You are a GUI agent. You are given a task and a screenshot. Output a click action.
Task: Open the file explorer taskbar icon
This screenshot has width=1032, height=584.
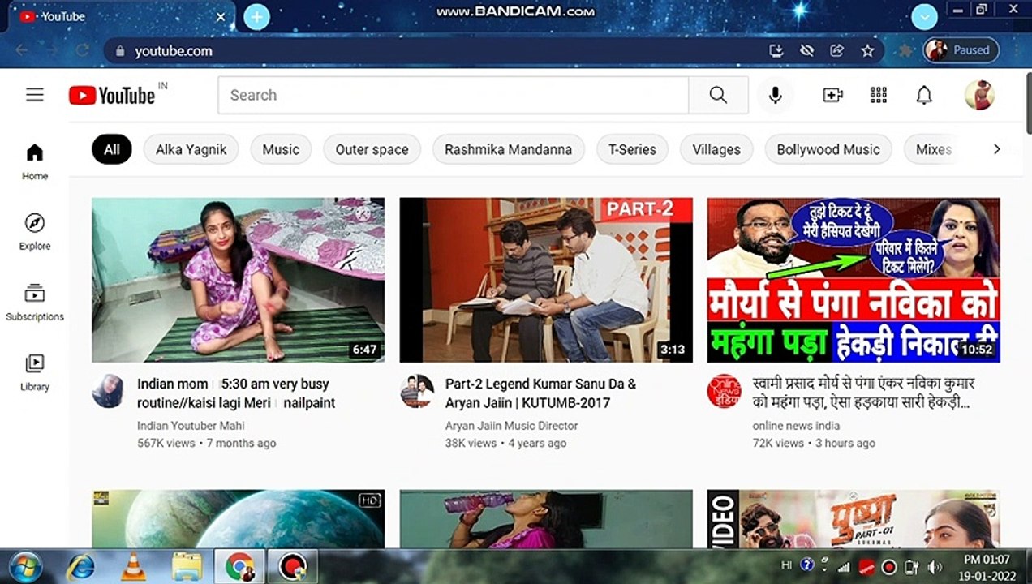pos(187,566)
